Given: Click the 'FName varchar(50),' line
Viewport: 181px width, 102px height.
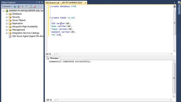Looking at the screenshot, I should (x=63, y=29).
